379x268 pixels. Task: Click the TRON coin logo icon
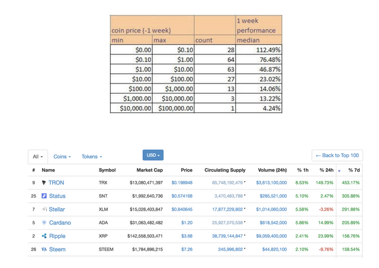click(44, 183)
